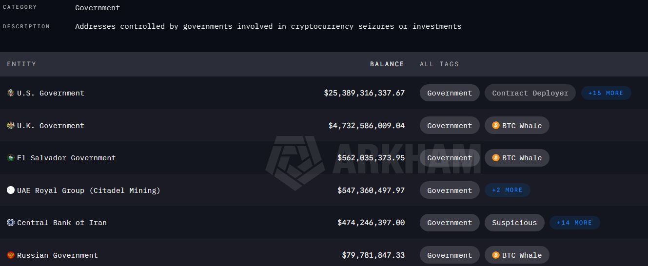
Task: Click the BTC Whale tag for Russian Government
Action: (x=517, y=255)
